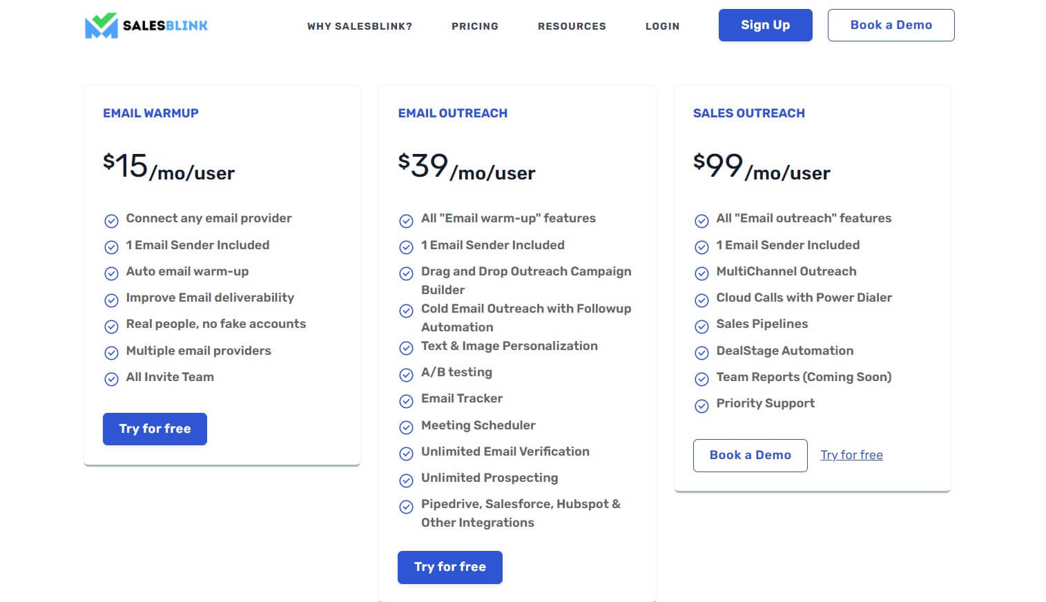Click the checkmark beside Priority Support
This screenshot has width=1046, height=602.
[701, 405]
